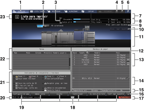
Task: Click the Caja res.corte de SD icon
Action: (17, 83)
